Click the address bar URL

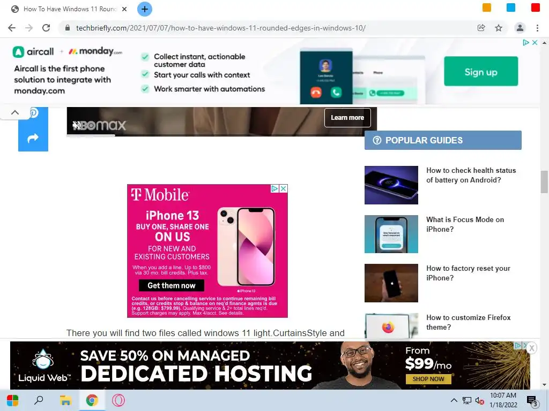[220, 28]
